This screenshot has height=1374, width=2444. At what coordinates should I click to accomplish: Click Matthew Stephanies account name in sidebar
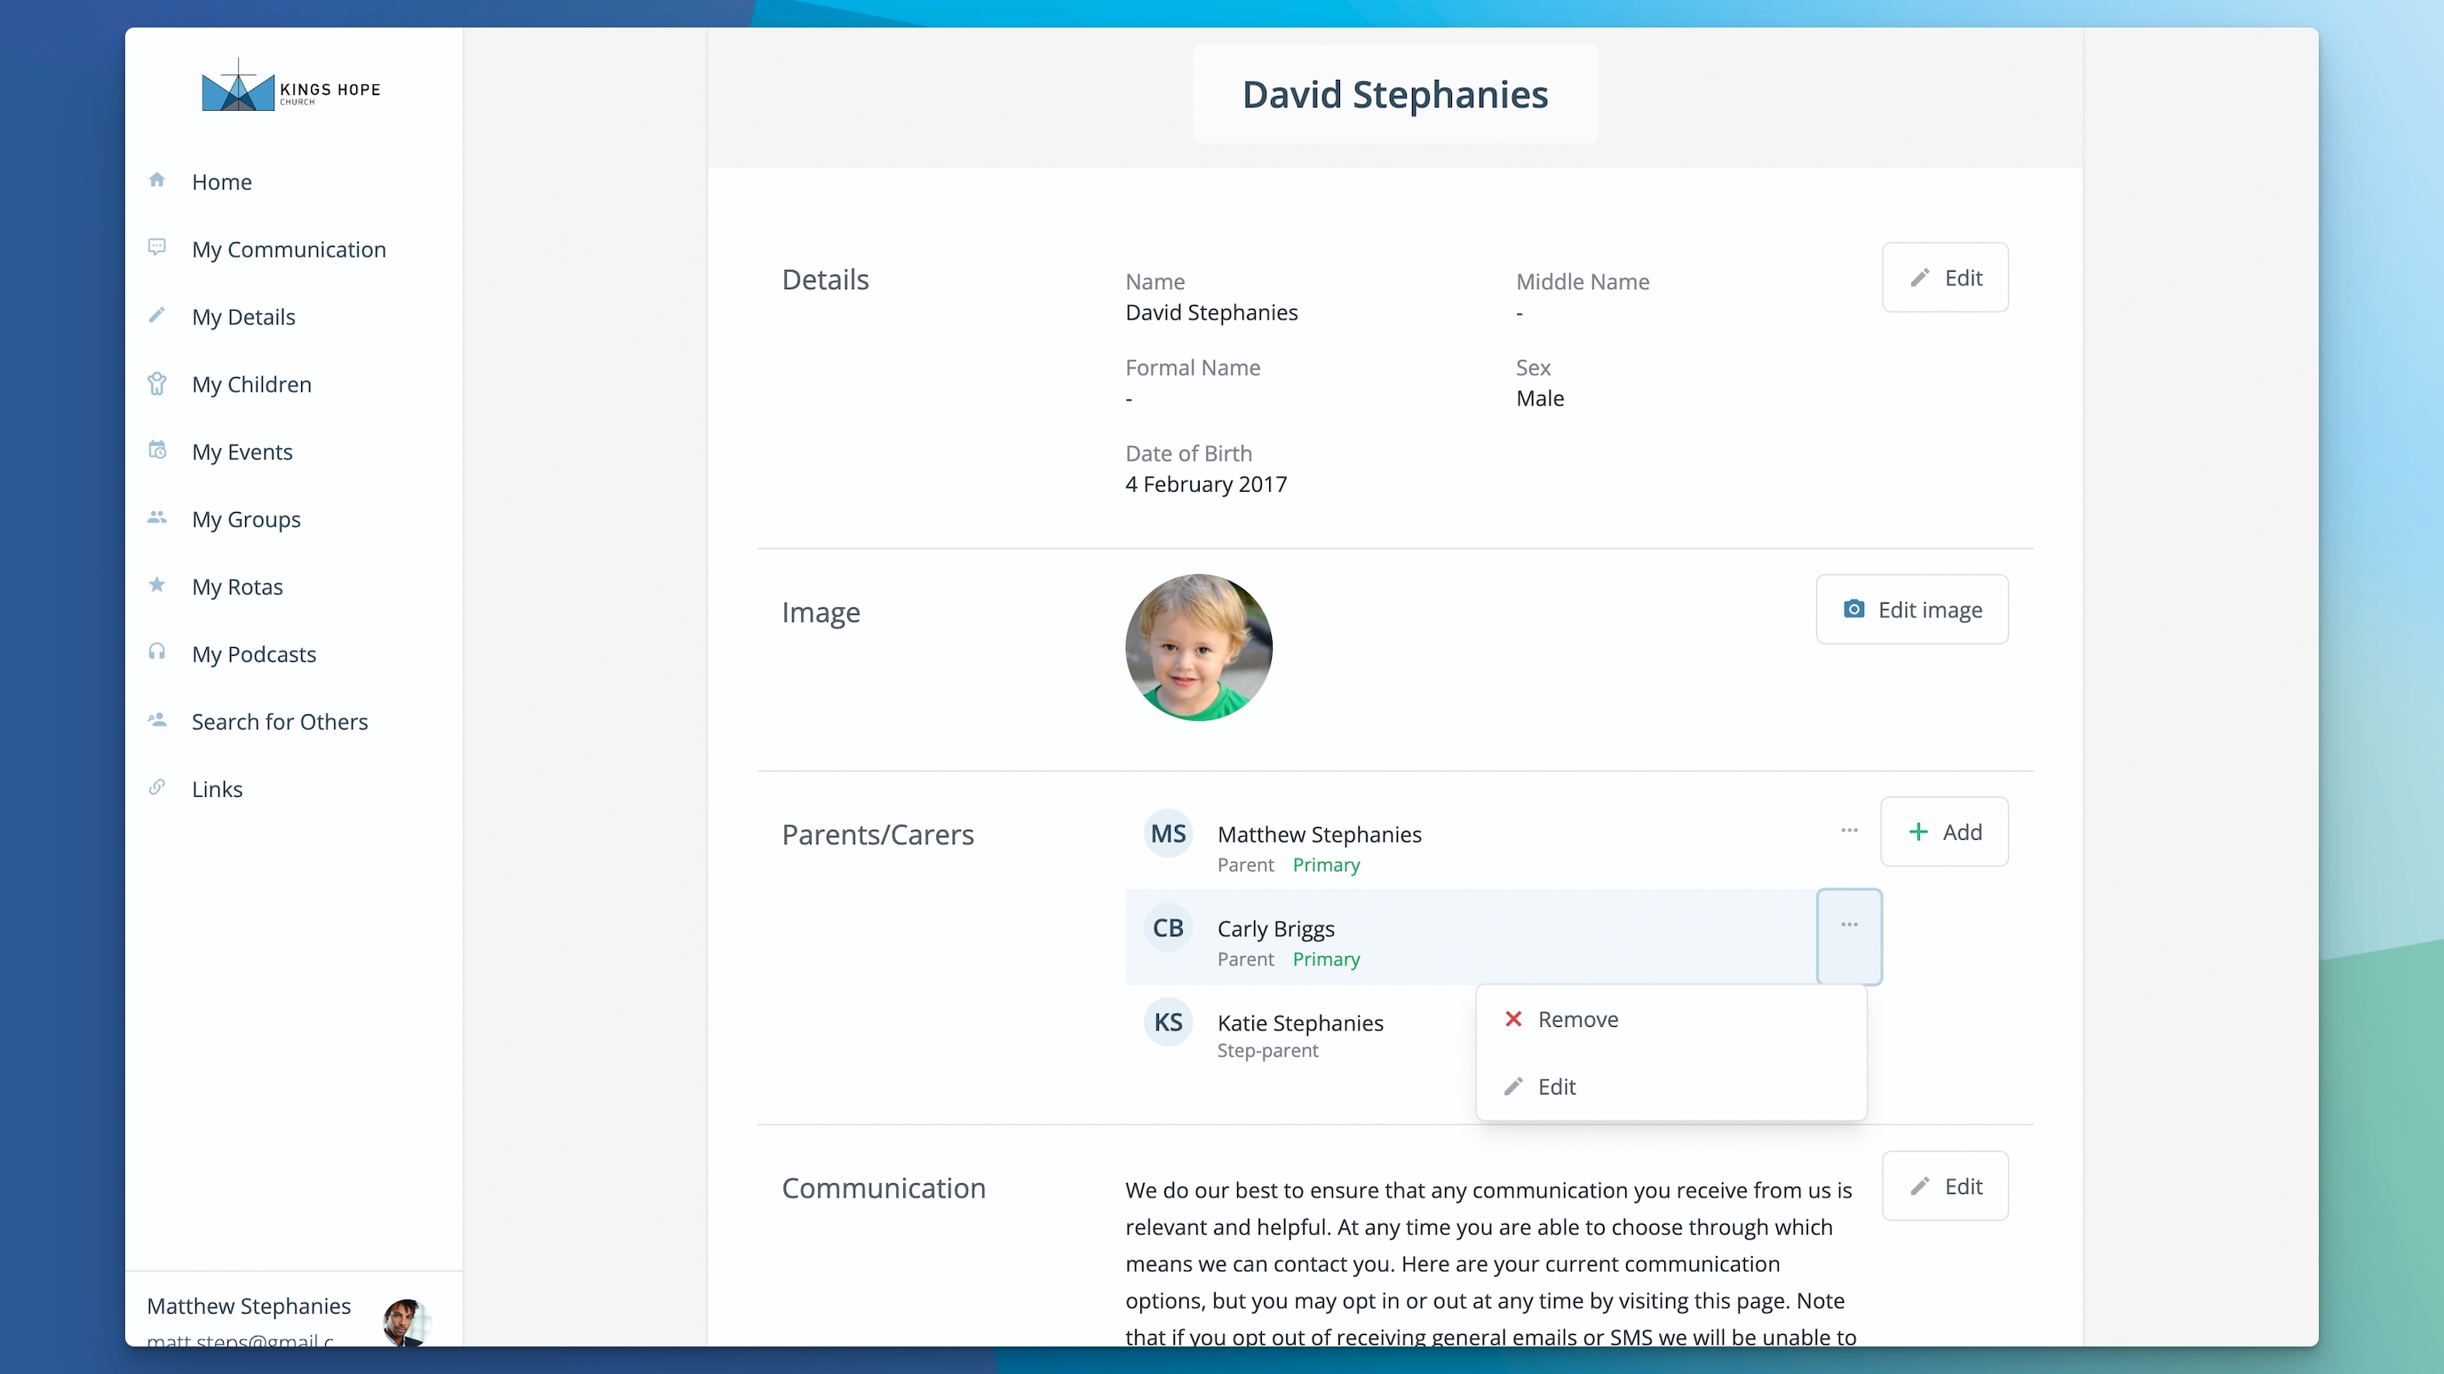[249, 1306]
